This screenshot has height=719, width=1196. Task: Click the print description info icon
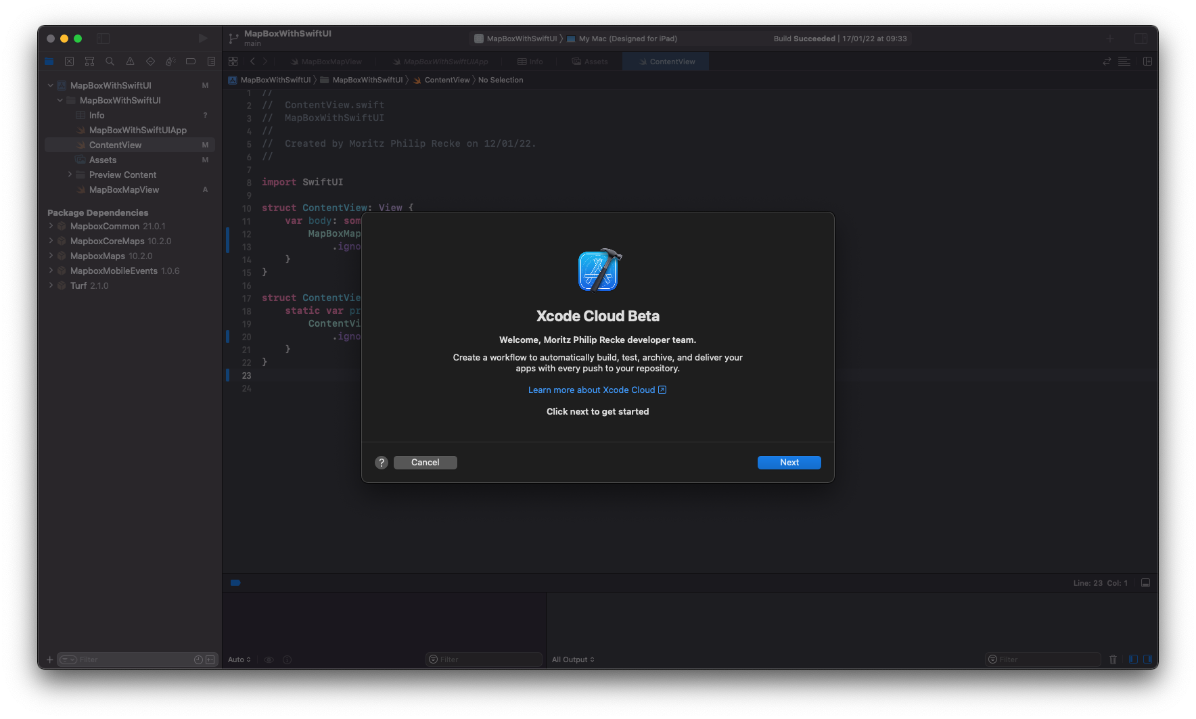tap(287, 659)
